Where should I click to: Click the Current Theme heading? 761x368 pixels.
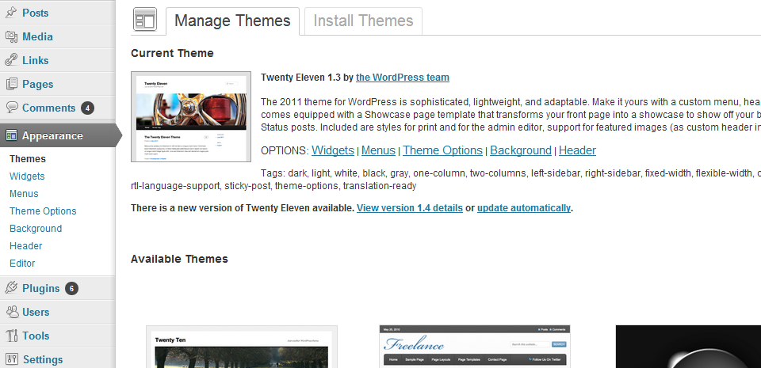(172, 53)
